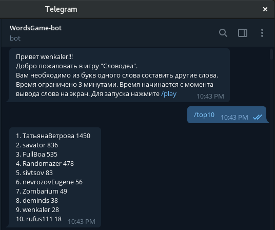Click the ТатьянаВетрова 1450 leaderboard line
This screenshot has height=230, width=275.
point(53,136)
